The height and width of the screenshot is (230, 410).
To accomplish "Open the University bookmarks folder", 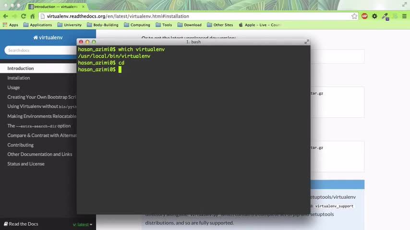I will pos(69,25).
